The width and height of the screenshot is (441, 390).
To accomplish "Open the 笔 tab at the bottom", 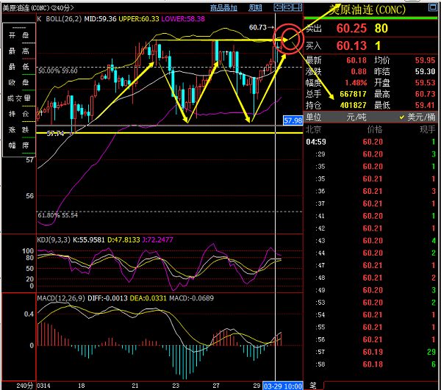I will (x=313, y=386).
